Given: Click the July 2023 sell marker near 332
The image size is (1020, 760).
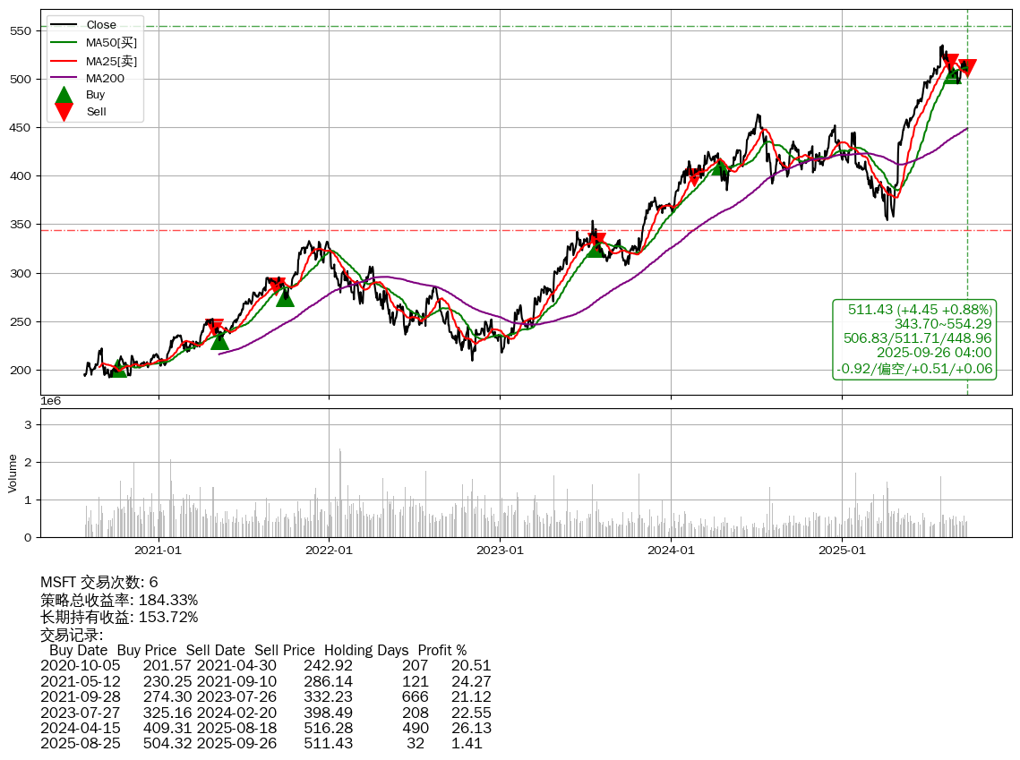Looking at the screenshot, I should (596, 241).
